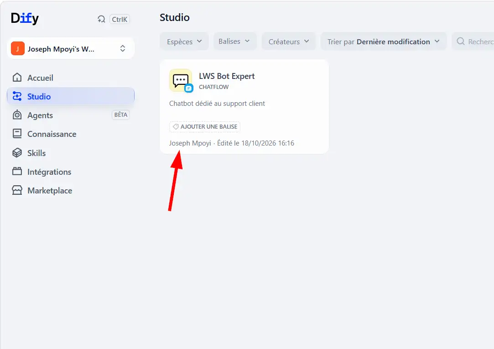Viewport: 494px width, 349px height.
Task: Open the quick search icon
Action: point(101,19)
